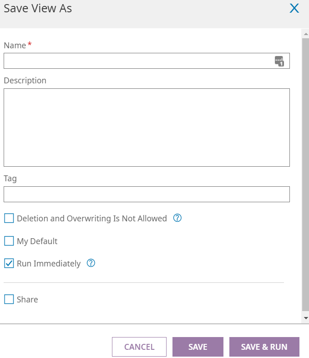The image size is (309, 358).
Task: Click the Tag label text
Action: 10,179
